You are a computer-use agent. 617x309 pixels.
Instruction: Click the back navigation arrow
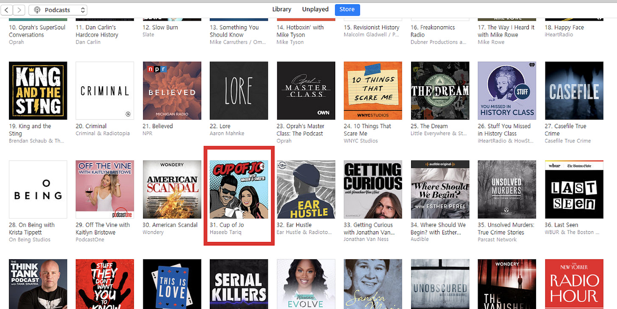point(8,10)
